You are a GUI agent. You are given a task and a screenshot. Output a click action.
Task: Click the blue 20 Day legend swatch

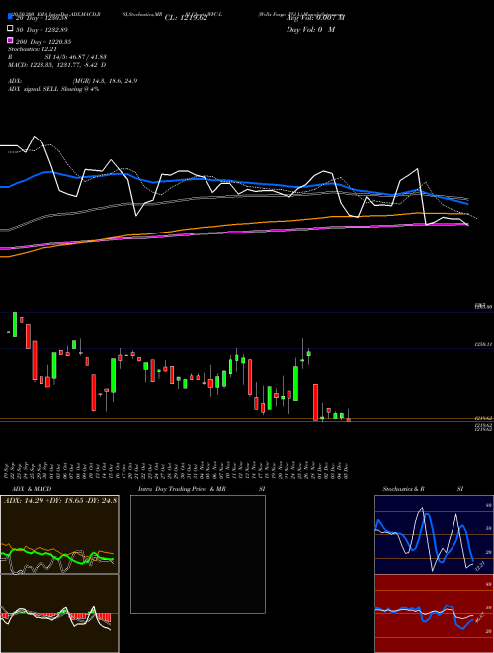[x=10, y=18]
